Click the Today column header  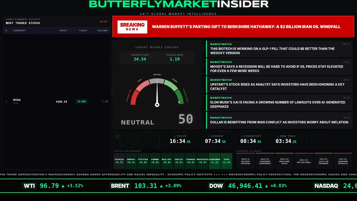pos(83,30)
